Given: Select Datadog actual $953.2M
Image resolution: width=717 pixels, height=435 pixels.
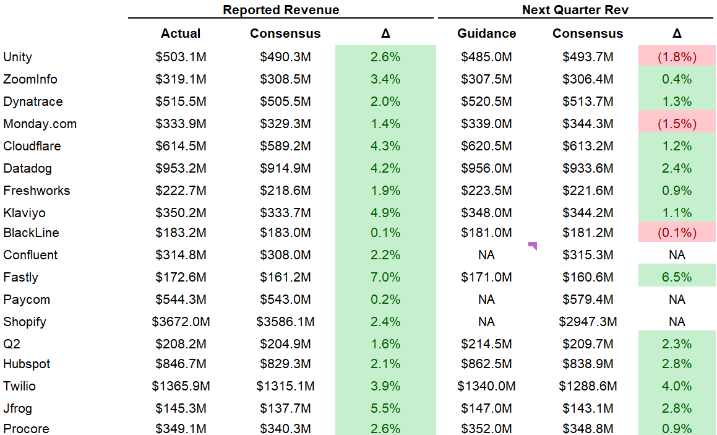Looking at the screenshot, I should 181,168.
